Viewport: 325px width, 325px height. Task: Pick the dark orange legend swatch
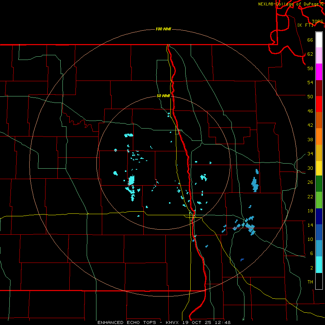[319, 120]
